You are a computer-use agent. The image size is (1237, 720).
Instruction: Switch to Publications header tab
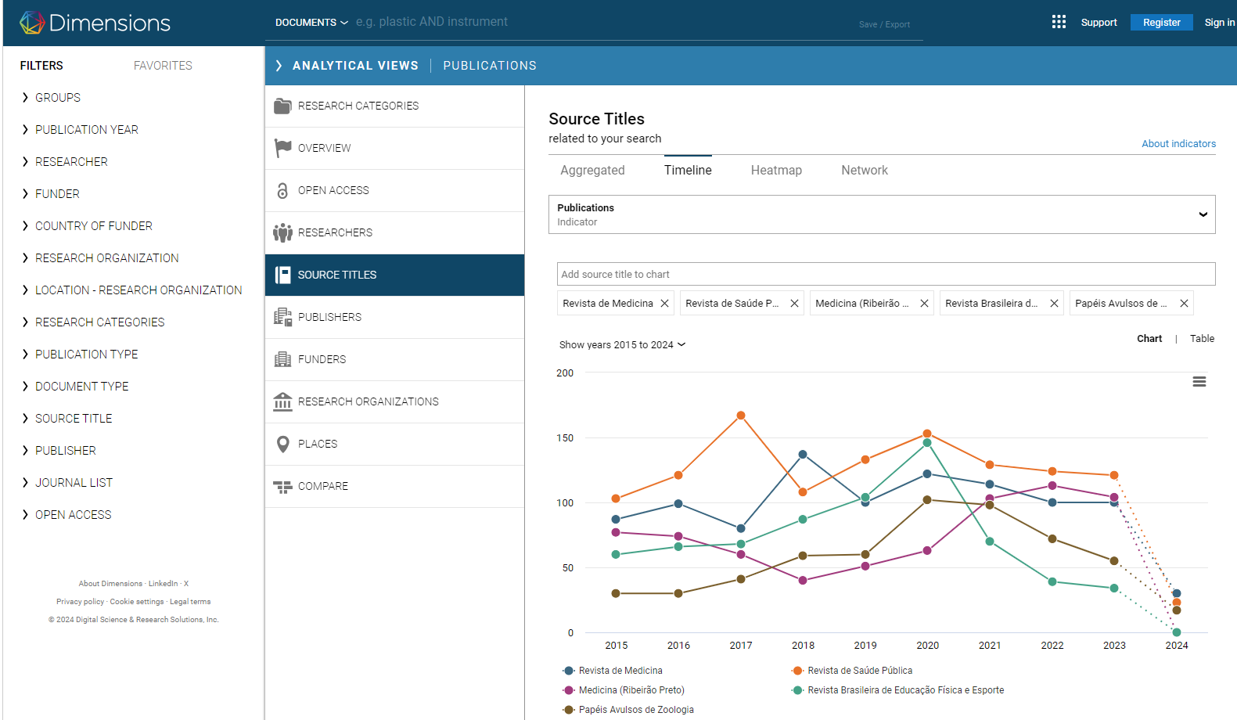tap(490, 66)
